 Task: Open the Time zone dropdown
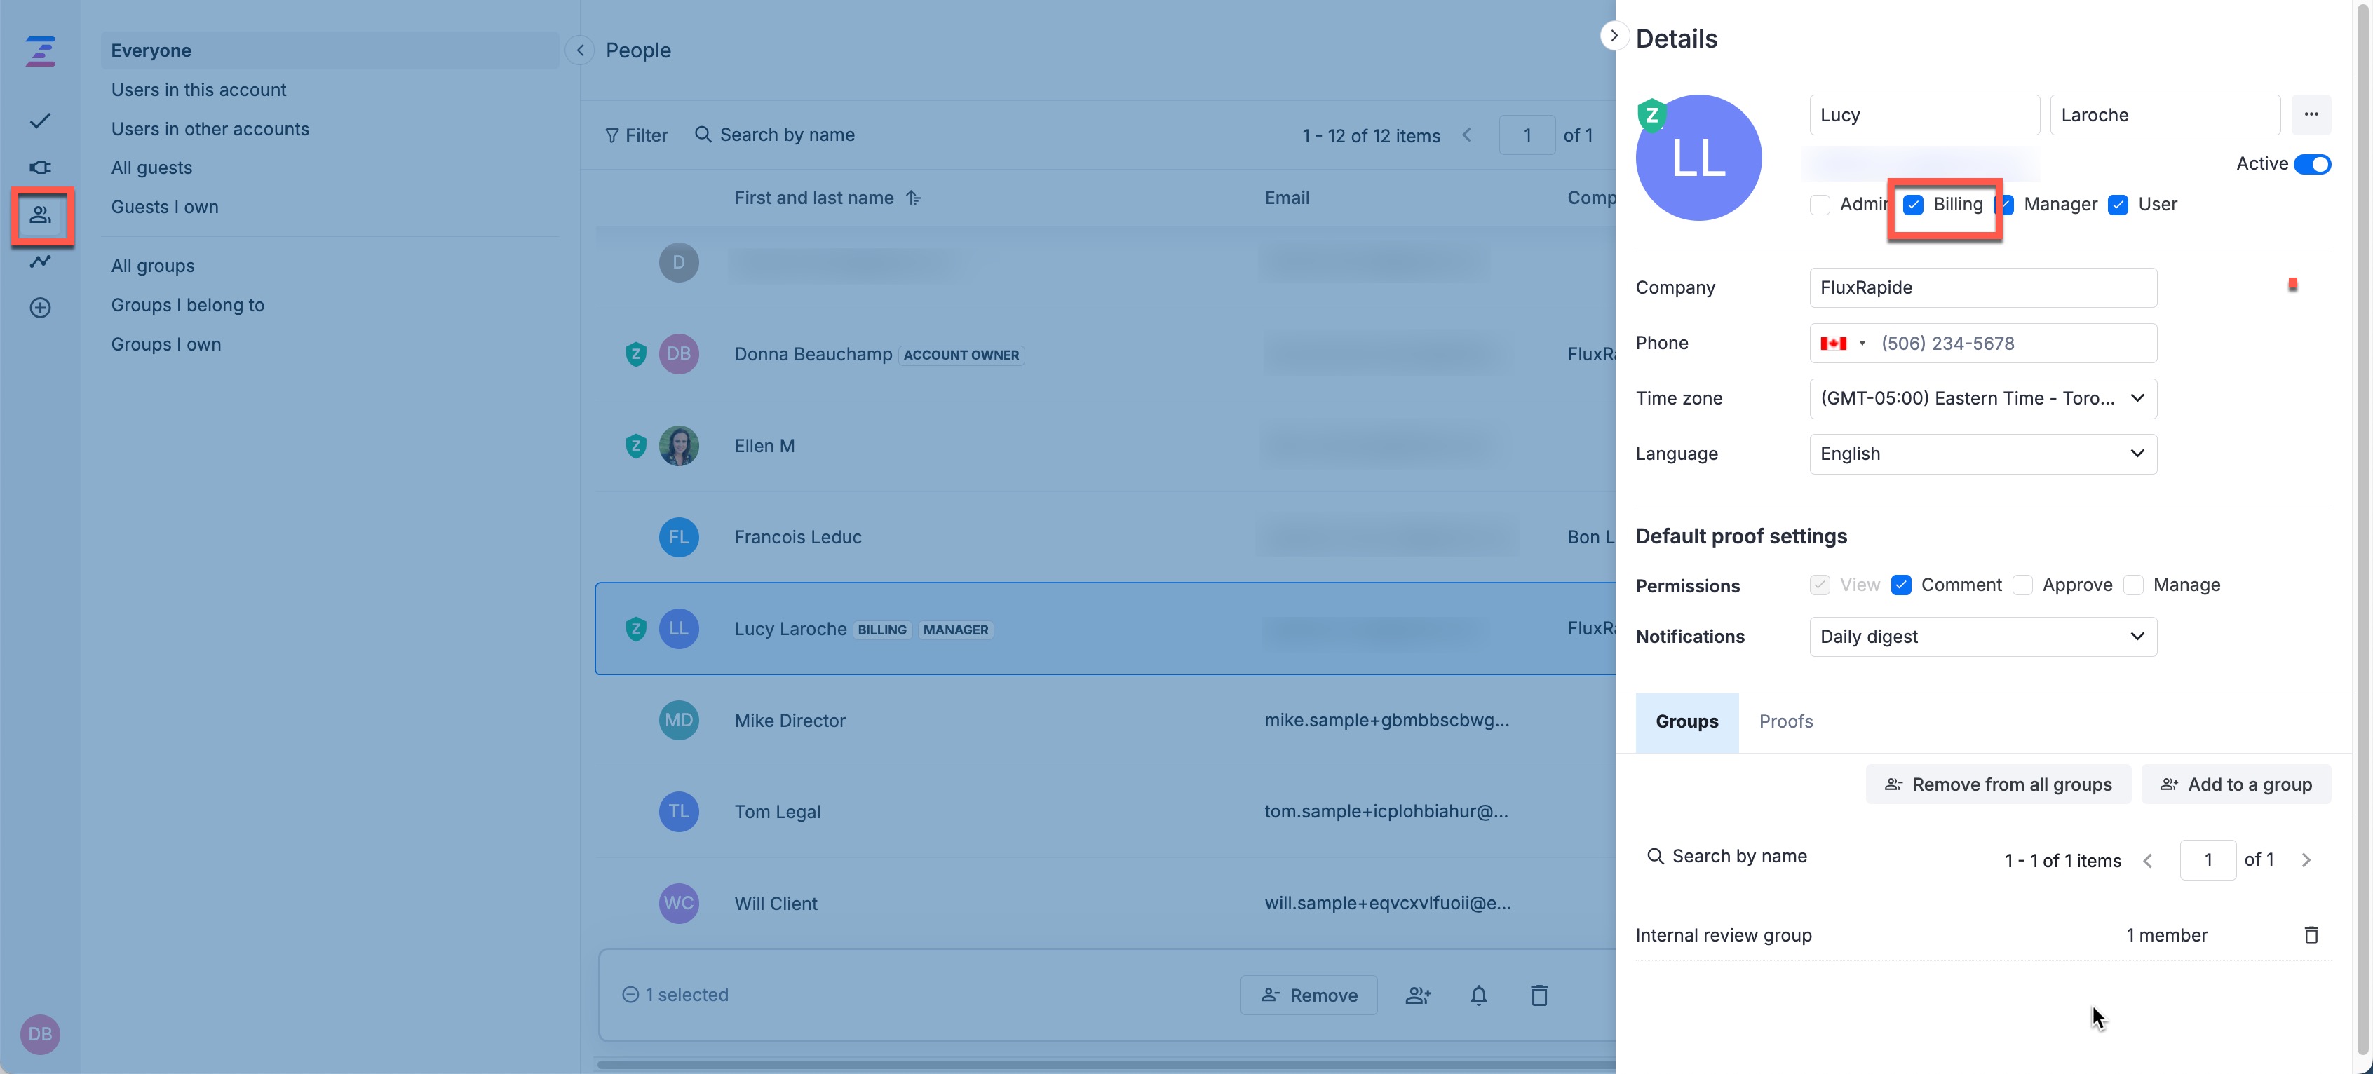(1982, 398)
